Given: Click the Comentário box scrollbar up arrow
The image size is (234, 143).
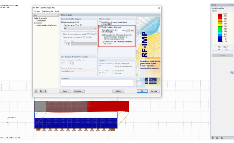Looking at the screenshot, I should click(x=134, y=81).
